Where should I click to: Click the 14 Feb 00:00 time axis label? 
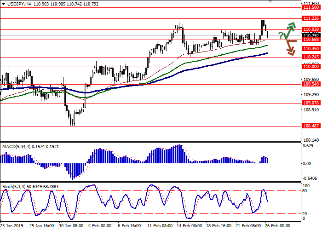189,226
